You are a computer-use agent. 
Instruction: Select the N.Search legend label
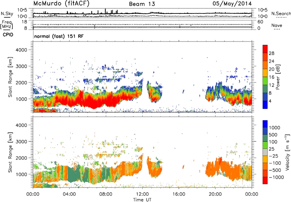coord(281,13)
